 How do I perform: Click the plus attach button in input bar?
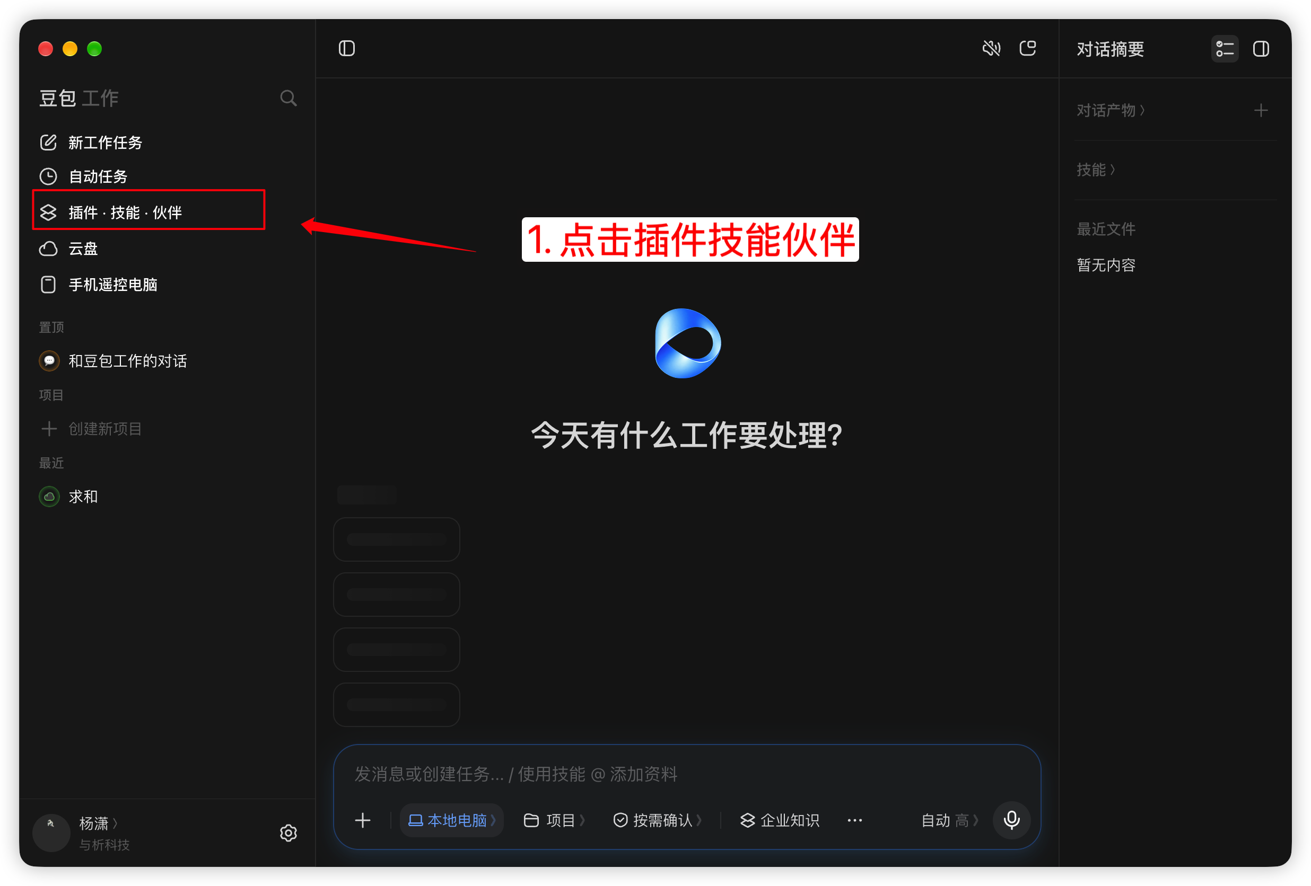[363, 820]
